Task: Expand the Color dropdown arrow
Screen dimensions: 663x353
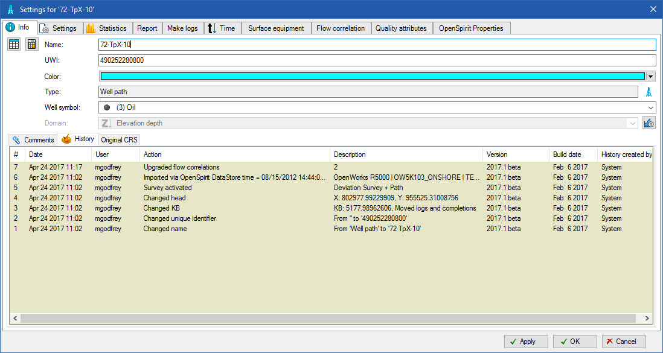Action: click(650, 77)
